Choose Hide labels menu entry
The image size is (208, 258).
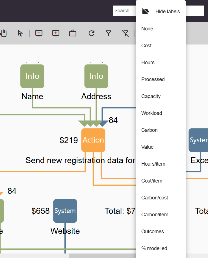[161, 12]
